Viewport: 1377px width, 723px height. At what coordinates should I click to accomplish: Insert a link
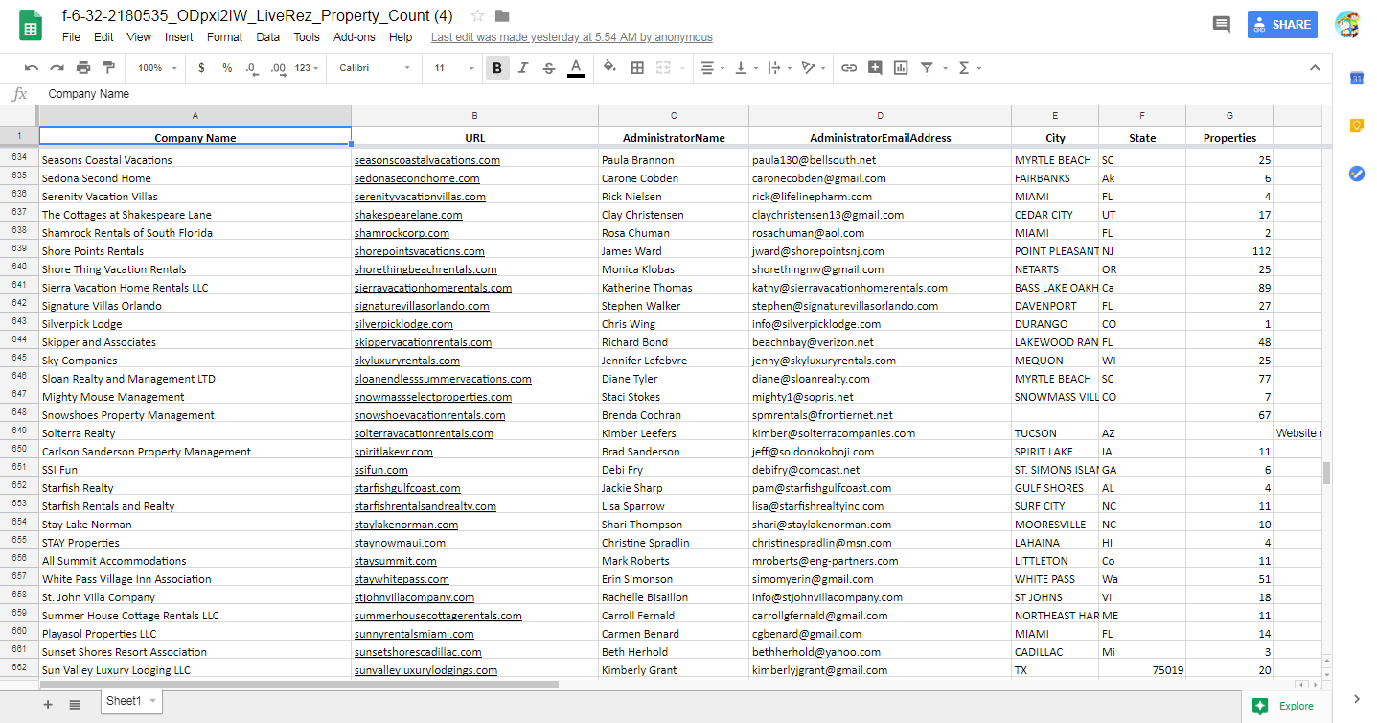pos(849,68)
